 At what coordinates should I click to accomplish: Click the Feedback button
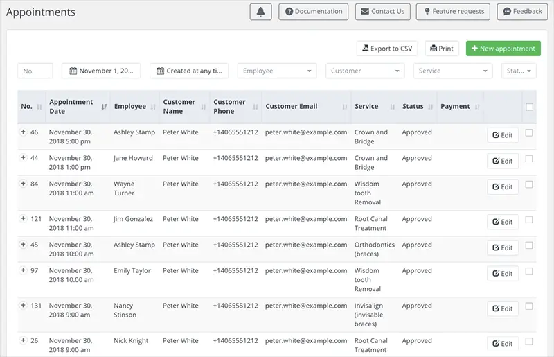tap(522, 12)
